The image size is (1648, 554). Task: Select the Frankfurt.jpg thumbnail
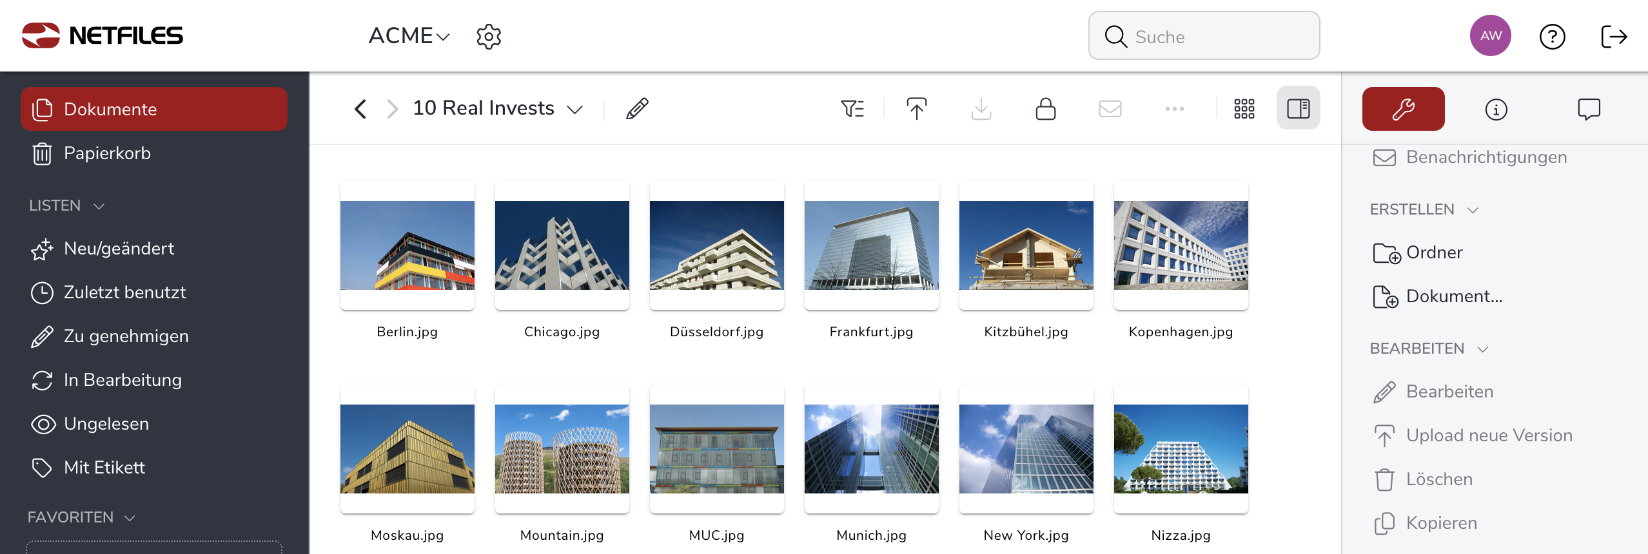coord(871,245)
